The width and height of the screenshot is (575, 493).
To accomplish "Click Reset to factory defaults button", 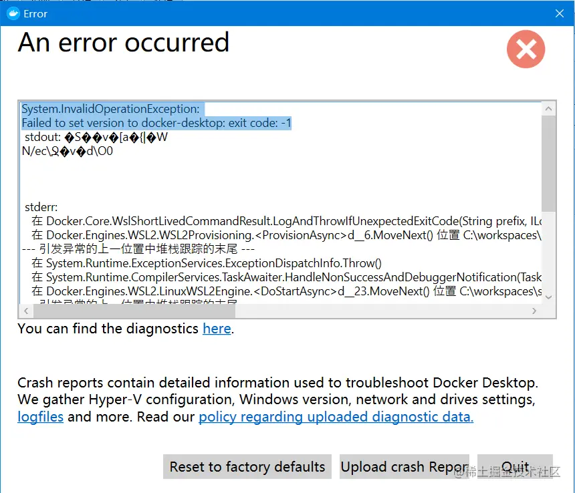I will tap(247, 467).
